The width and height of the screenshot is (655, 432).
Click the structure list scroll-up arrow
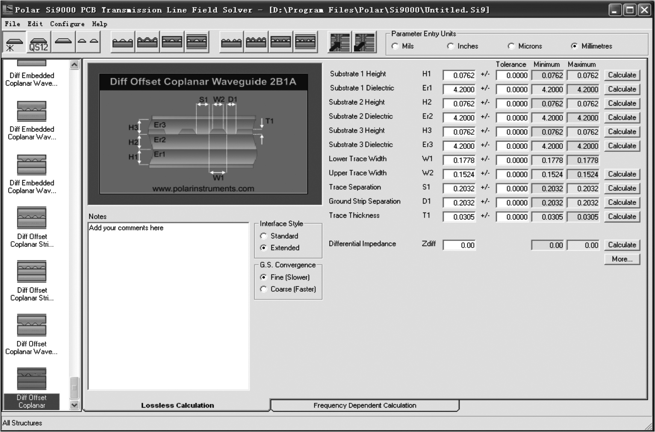(74, 65)
